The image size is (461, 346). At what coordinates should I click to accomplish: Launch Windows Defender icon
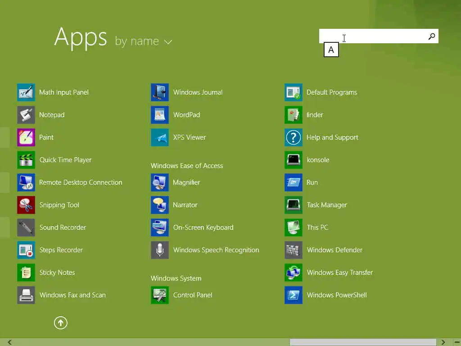point(294,250)
